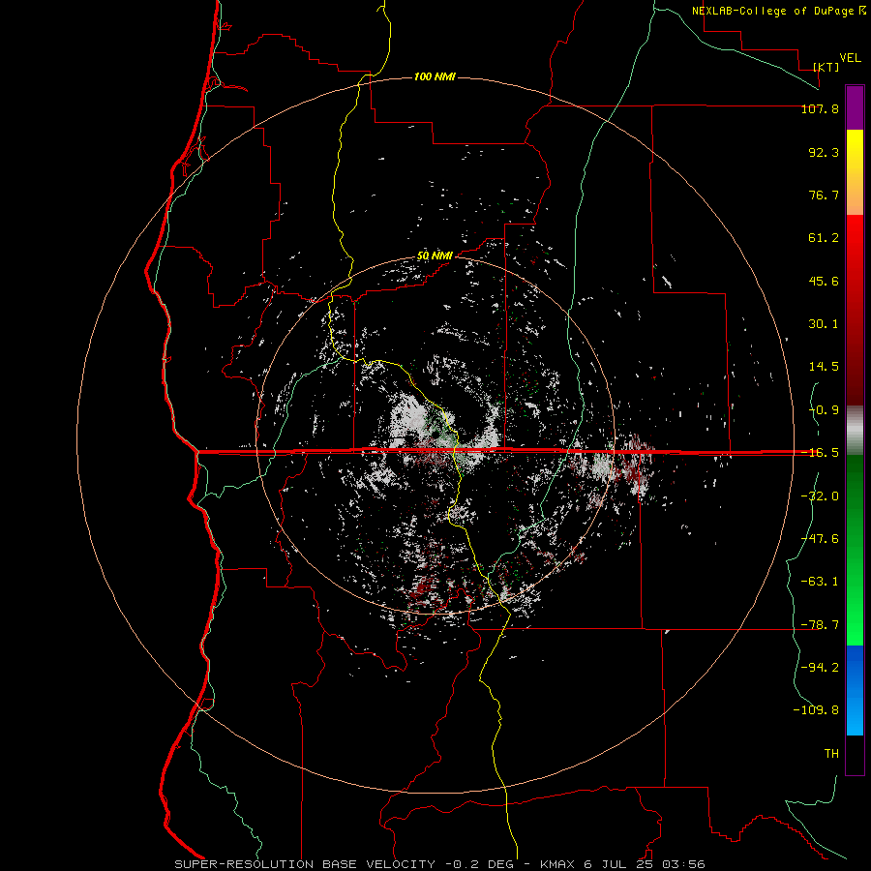Click the NEXLAB-College of DuPage header text

pyautogui.click(x=772, y=11)
